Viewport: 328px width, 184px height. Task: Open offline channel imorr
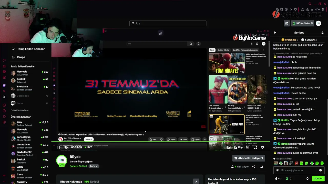29,103
